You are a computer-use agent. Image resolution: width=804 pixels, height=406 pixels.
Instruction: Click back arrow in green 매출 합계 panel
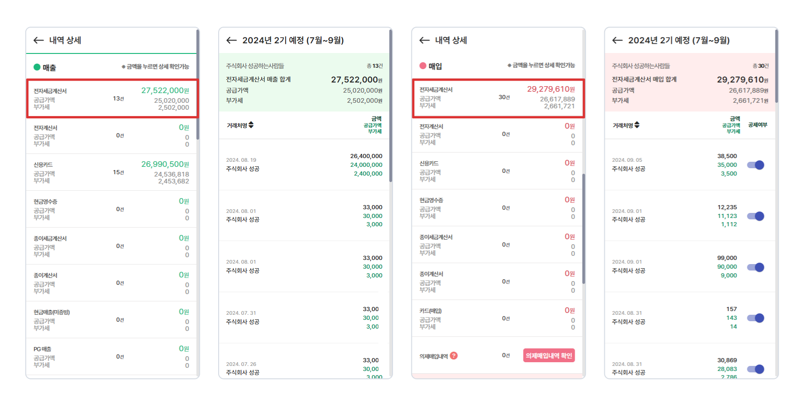coord(232,41)
